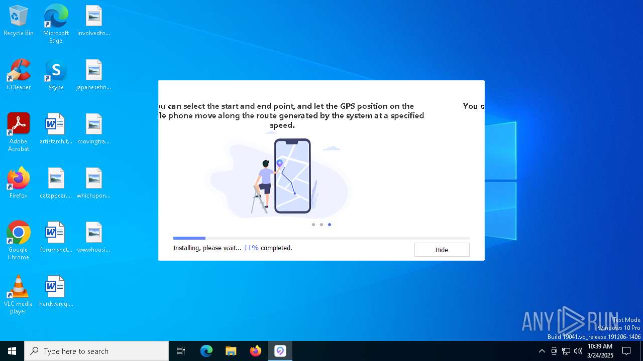Open the Skype desktop shortcut
The height and width of the screenshot is (361, 643).
56,75
